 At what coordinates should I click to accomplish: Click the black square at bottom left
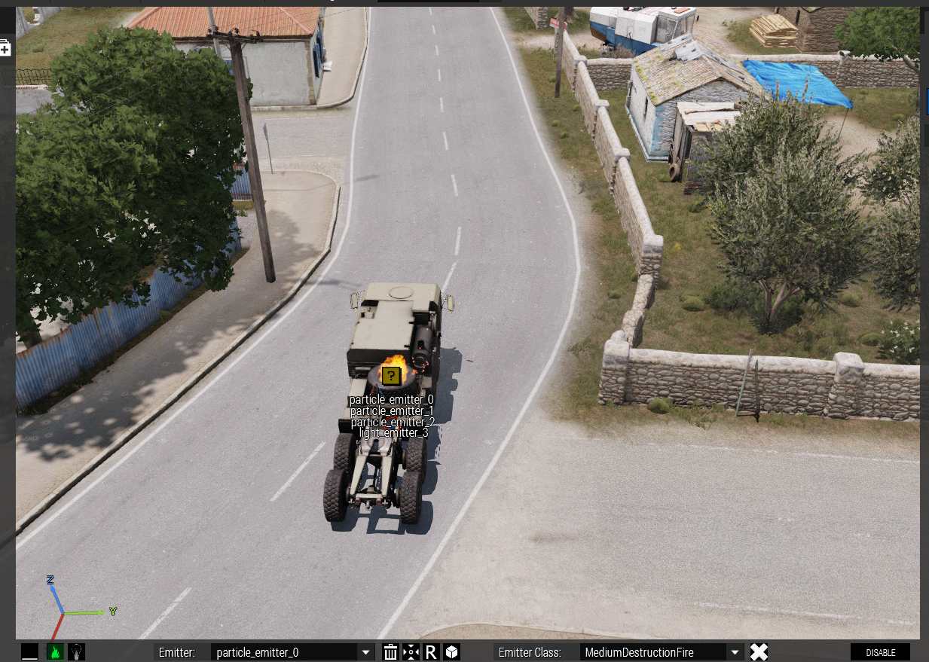tap(29, 652)
